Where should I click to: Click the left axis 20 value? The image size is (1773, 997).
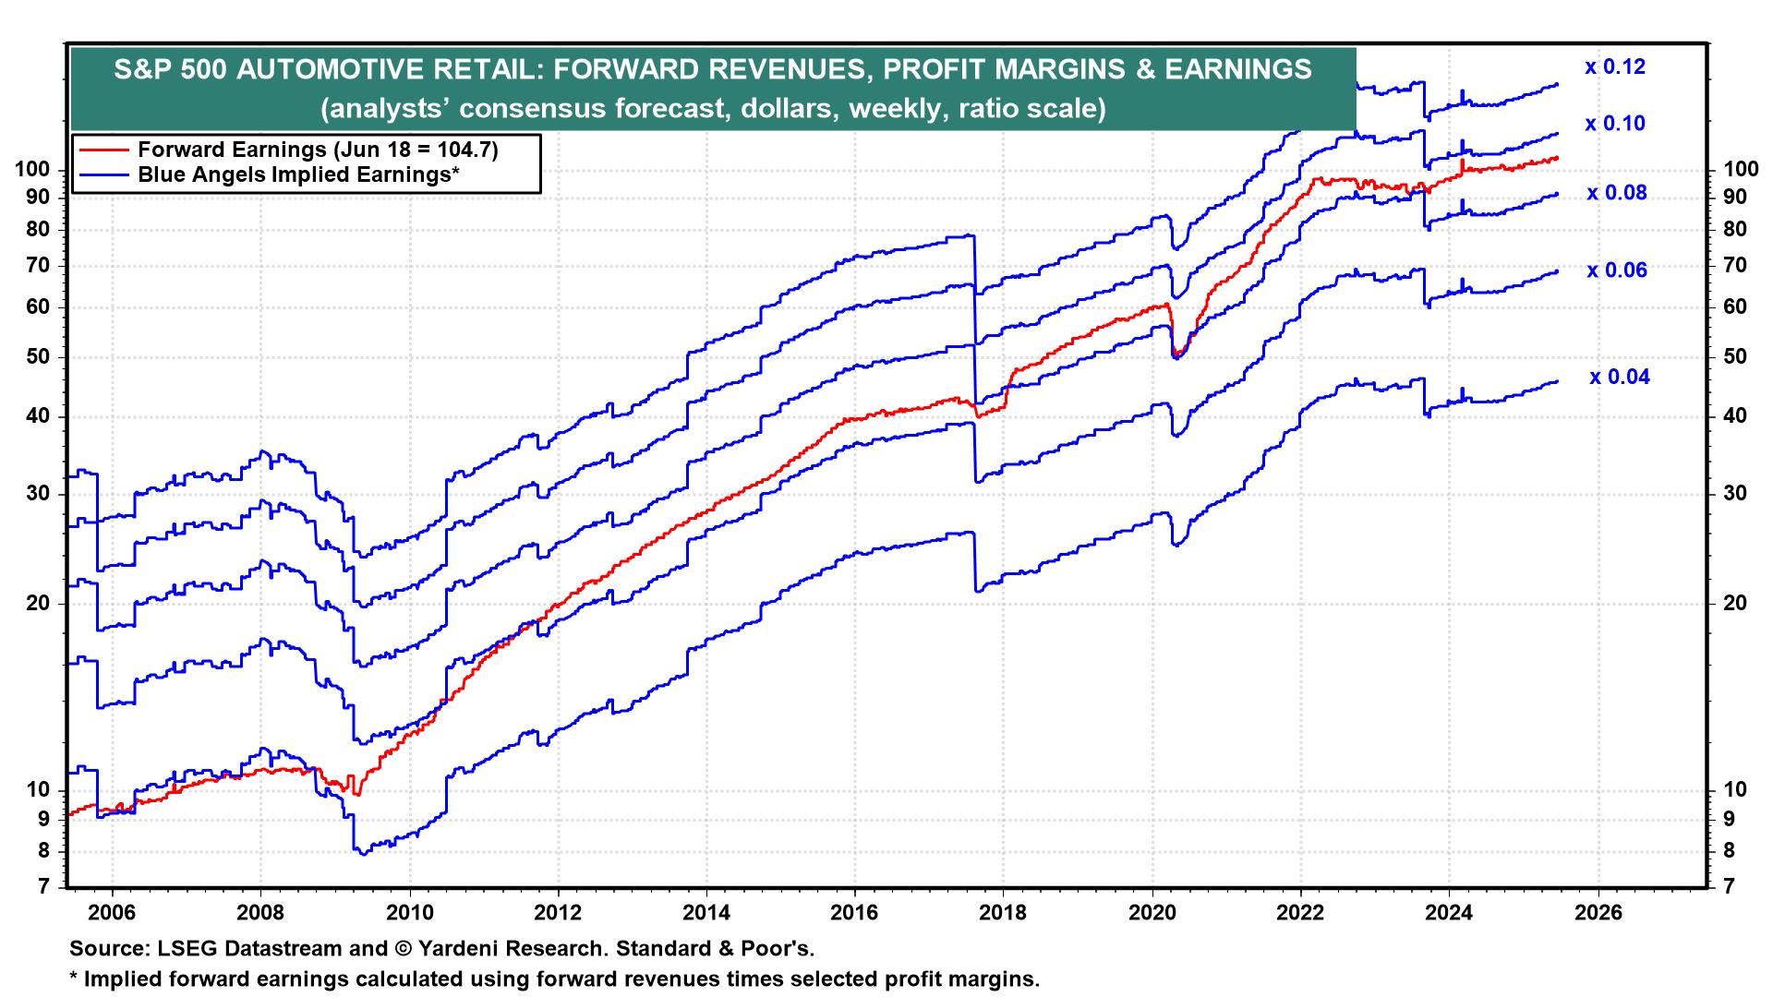click(40, 604)
